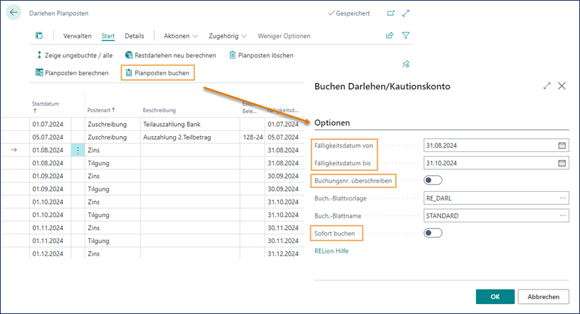Select the Auszahlung 2.Teilbetrag cell
580x314 pixels.
pyautogui.click(x=190, y=137)
